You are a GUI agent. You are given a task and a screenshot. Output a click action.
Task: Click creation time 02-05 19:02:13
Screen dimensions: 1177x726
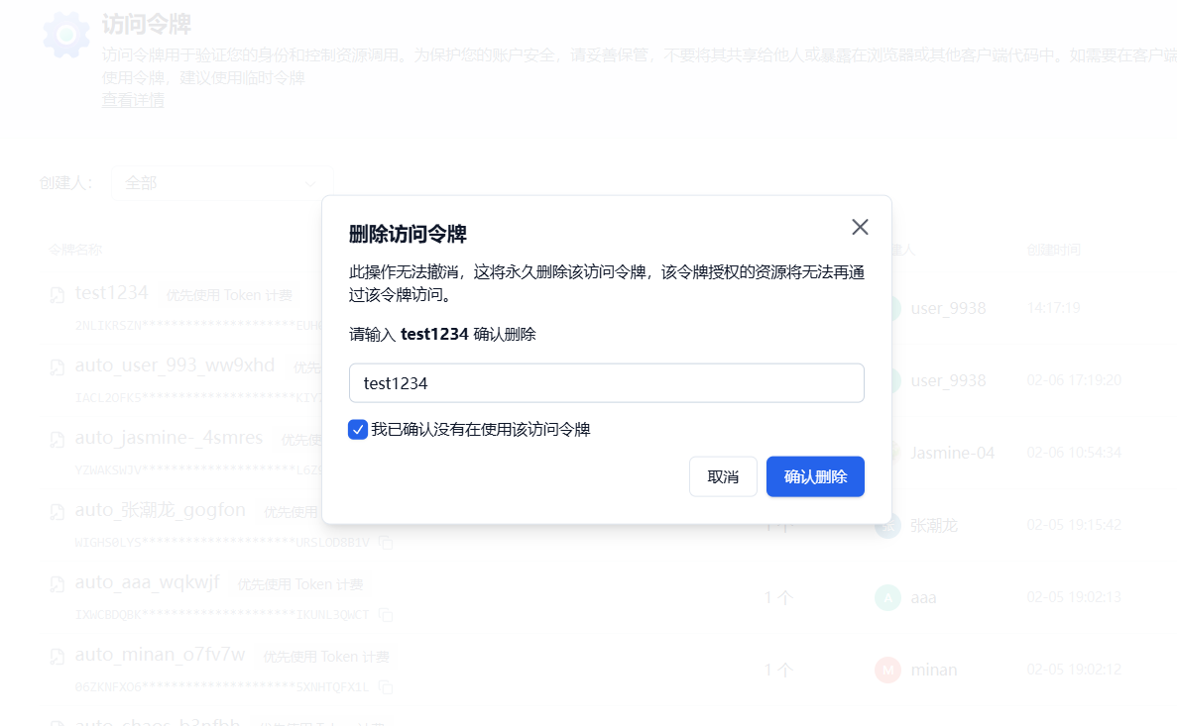(1074, 597)
